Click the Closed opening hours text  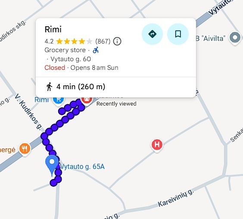(55, 68)
